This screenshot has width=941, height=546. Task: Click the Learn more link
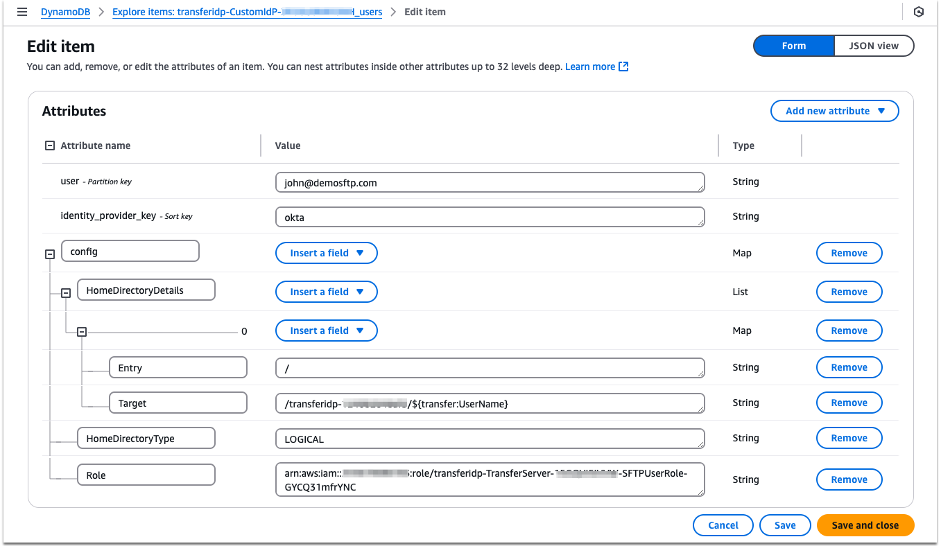click(x=592, y=66)
